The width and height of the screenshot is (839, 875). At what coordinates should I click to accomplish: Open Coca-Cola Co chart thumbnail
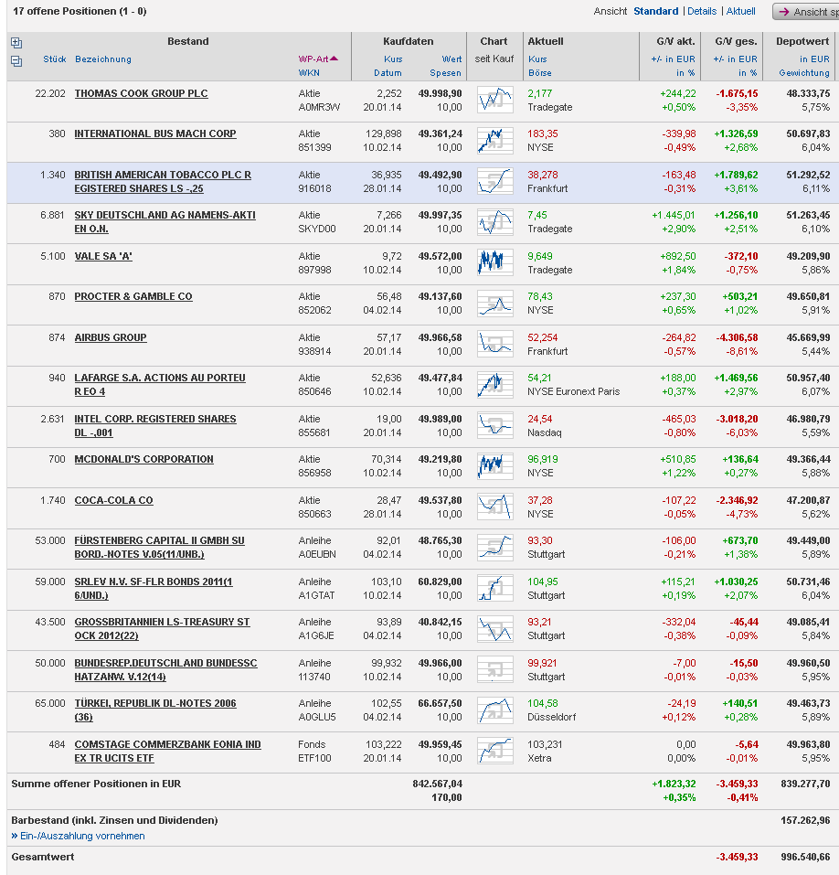point(494,507)
